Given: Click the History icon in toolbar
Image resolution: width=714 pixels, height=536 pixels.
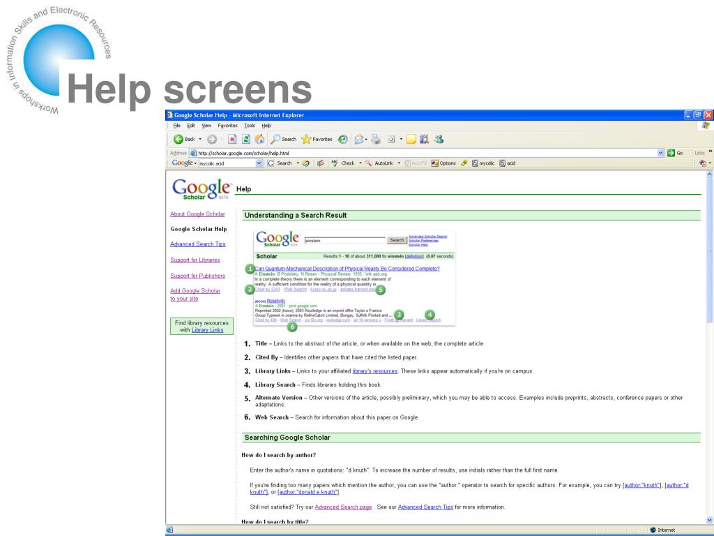Looking at the screenshot, I should coord(343,139).
